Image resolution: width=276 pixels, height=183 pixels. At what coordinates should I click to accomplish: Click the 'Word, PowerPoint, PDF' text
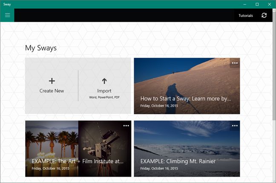[x=104, y=97]
